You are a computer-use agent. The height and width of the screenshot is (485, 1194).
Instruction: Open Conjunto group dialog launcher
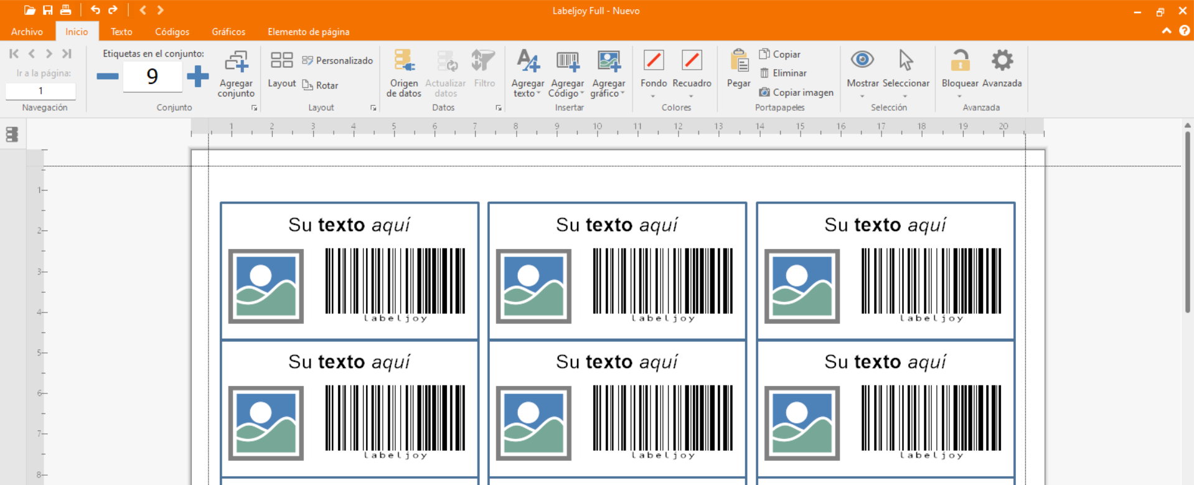254,108
